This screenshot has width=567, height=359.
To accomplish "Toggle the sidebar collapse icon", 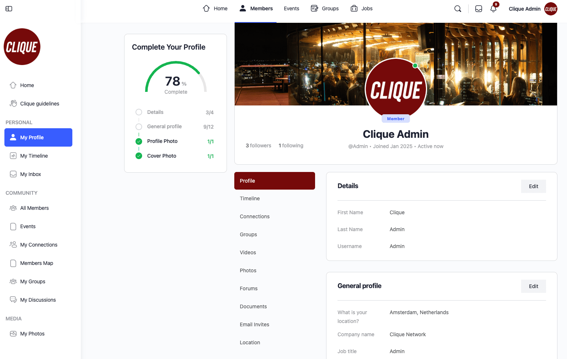I will click(9, 9).
